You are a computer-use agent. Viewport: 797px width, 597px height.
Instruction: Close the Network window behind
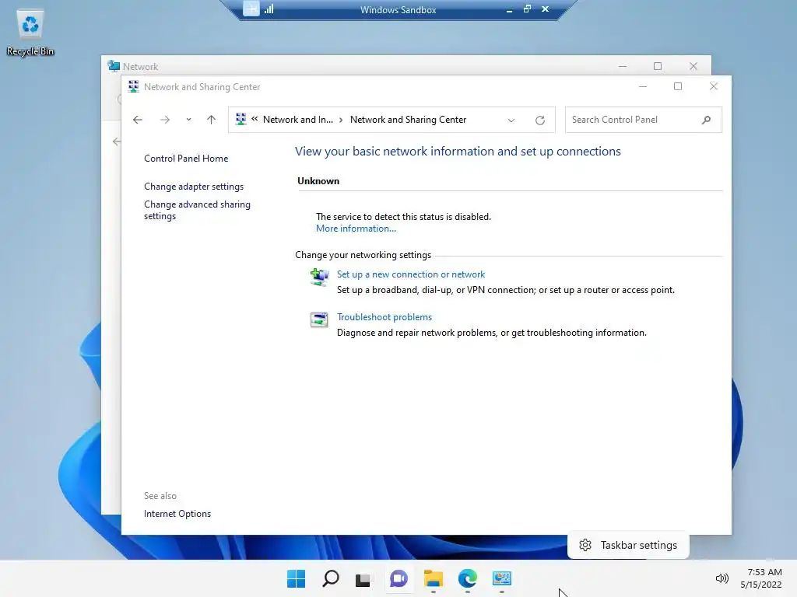[x=693, y=66]
